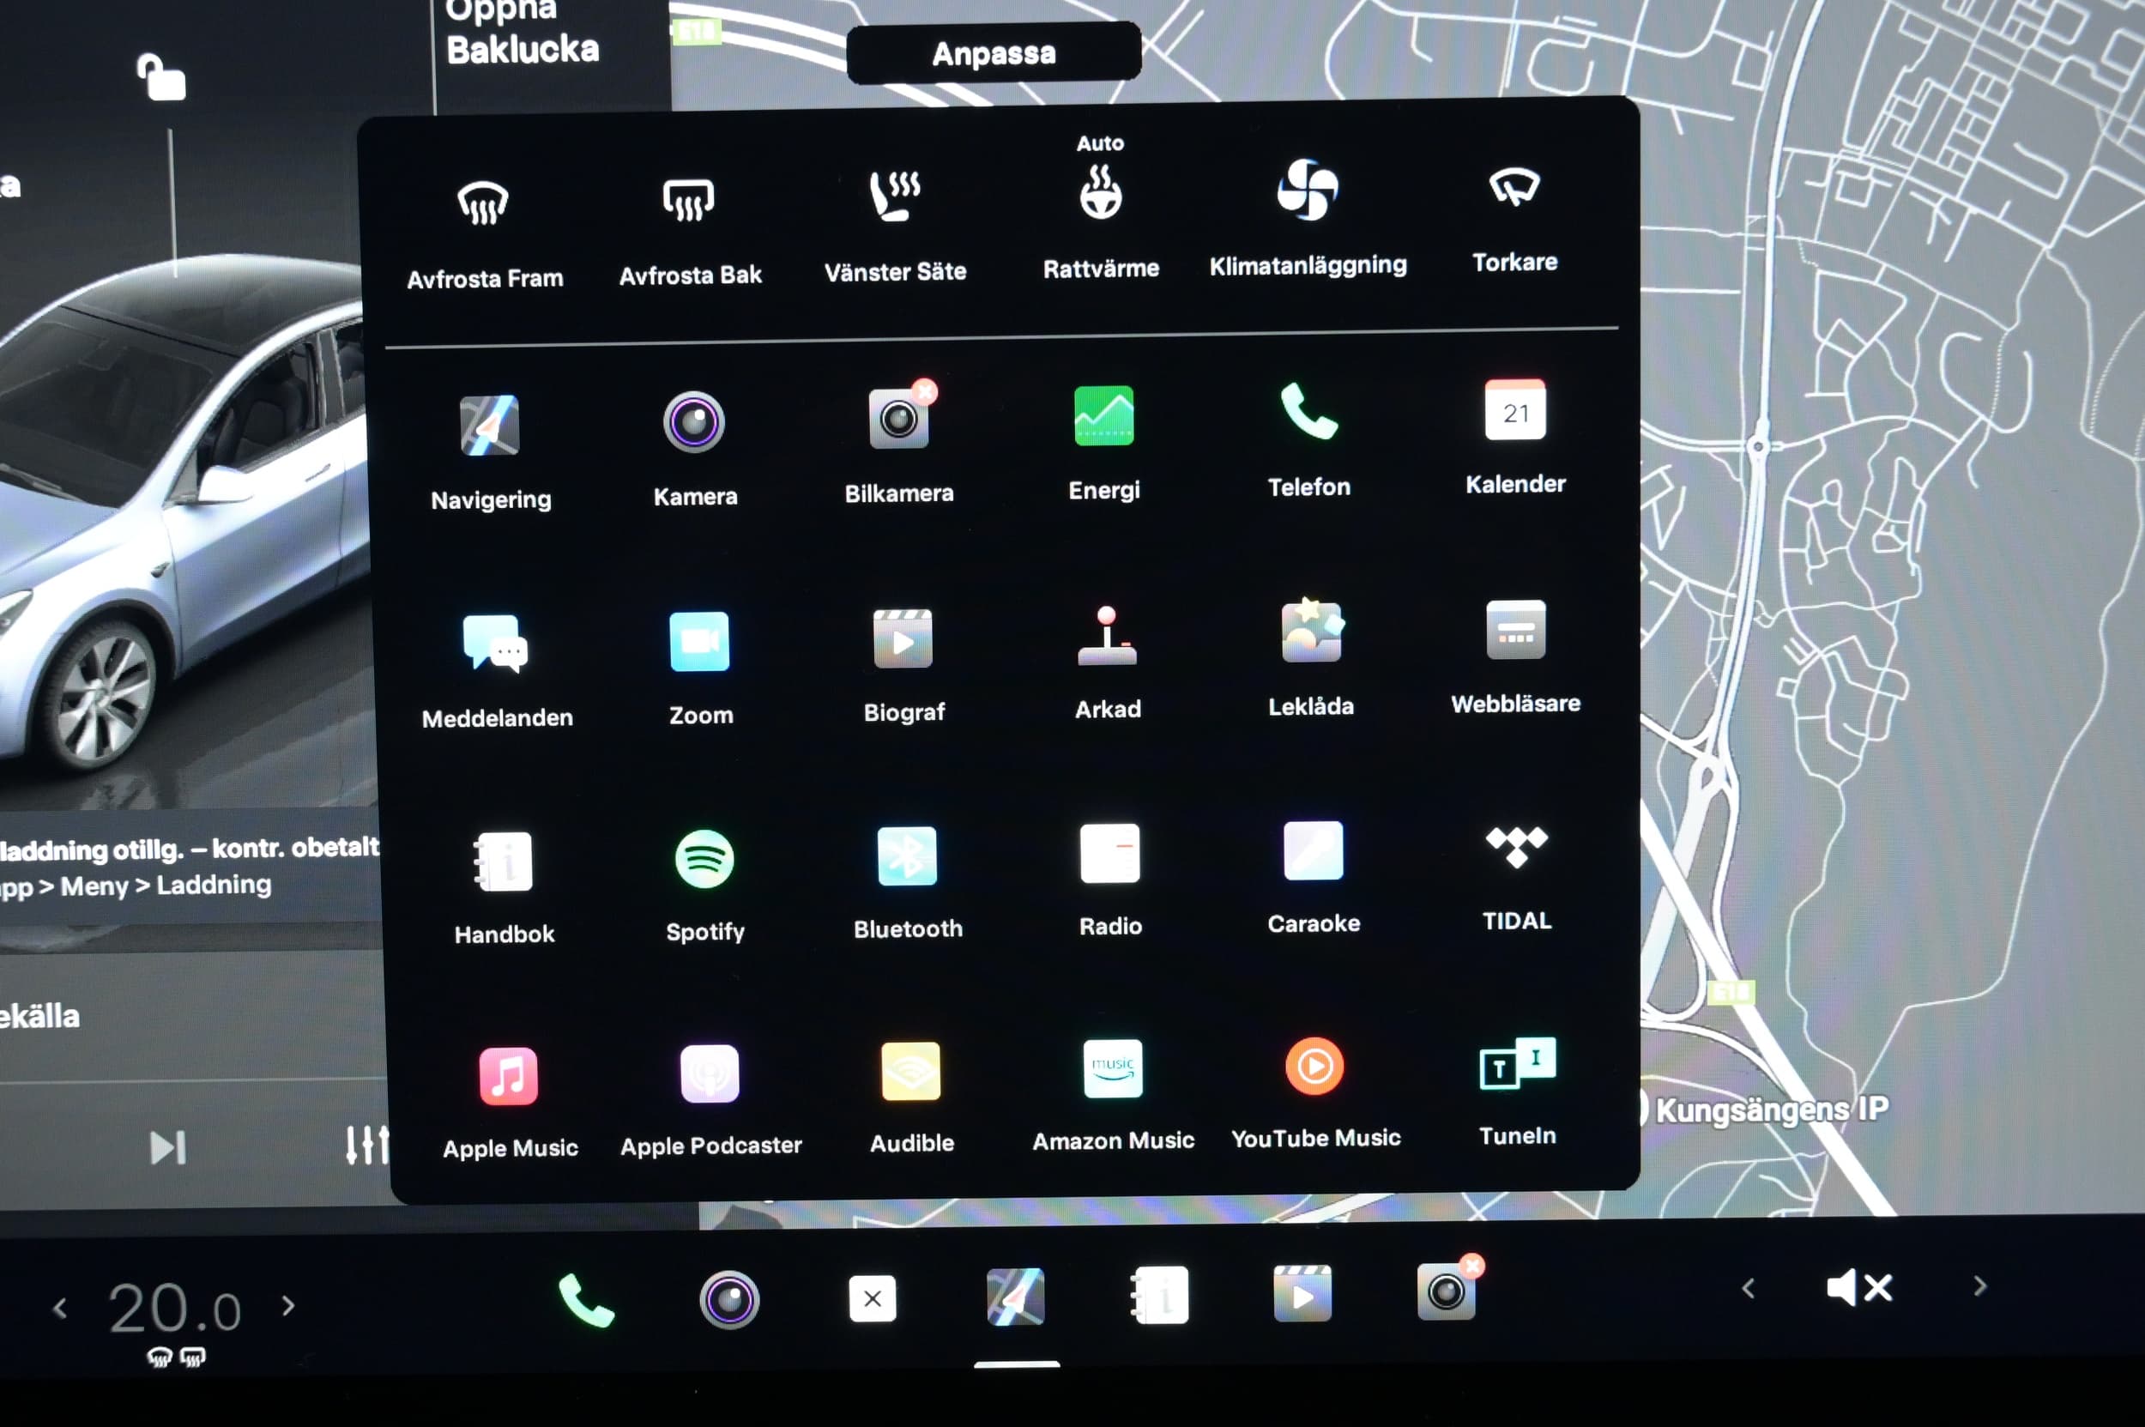Decrease temperature with left arrow
The image size is (2145, 1427).
[60, 1309]
